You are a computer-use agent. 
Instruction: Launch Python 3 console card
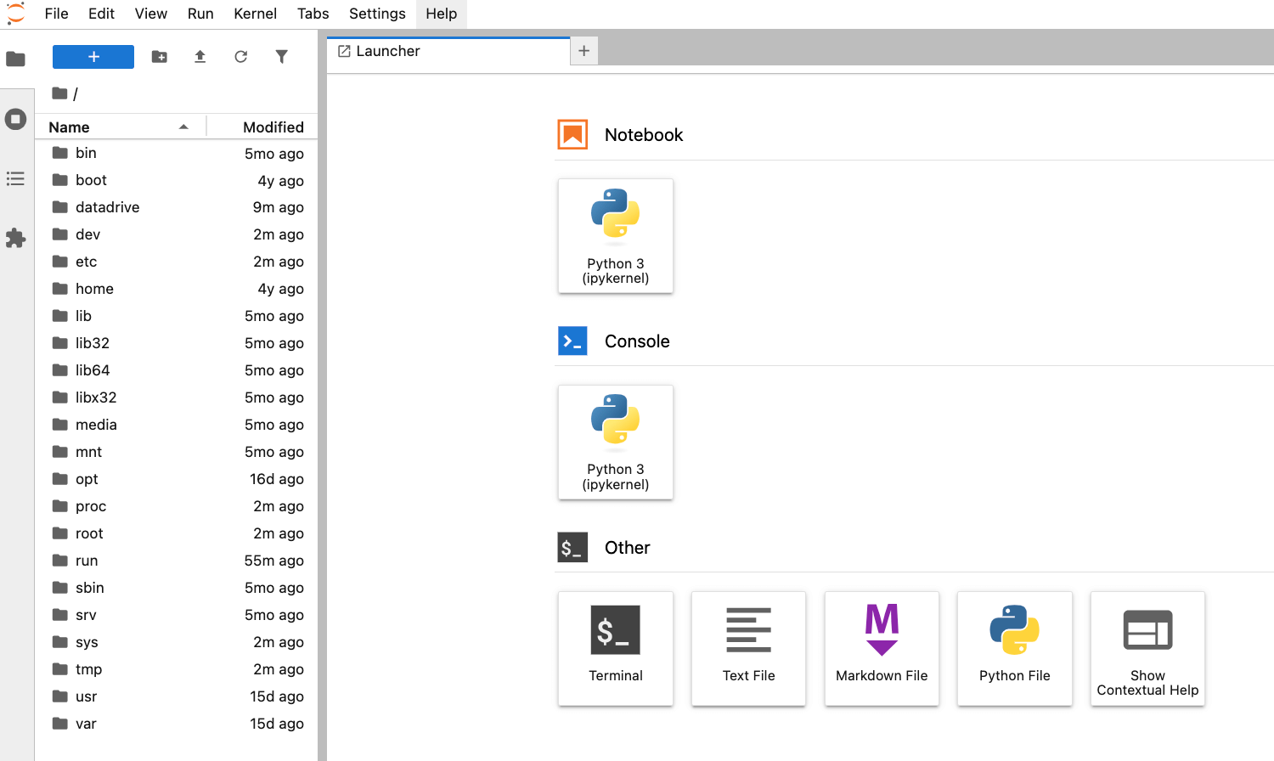pos(616,443)
